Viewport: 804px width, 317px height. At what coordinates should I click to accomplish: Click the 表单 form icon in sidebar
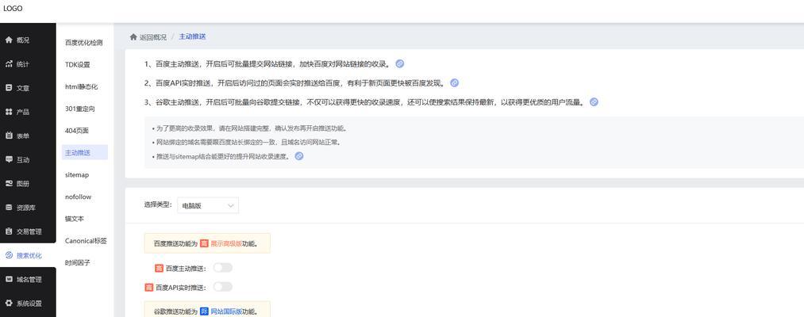9,136
